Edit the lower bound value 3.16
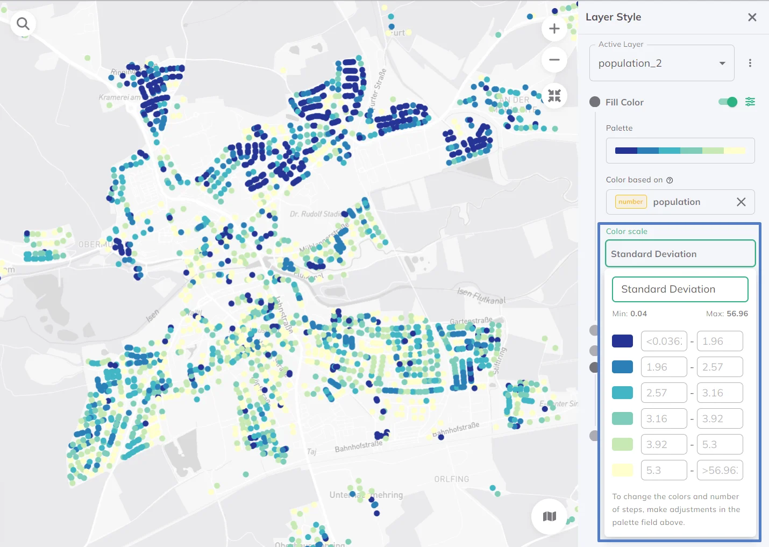 click(664, 418)
